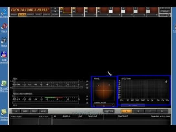This screenshot has width=176, height=132.
Task: Click the right channel peak clip indicator
Action: pyautogui.click(x=81, y=87)
